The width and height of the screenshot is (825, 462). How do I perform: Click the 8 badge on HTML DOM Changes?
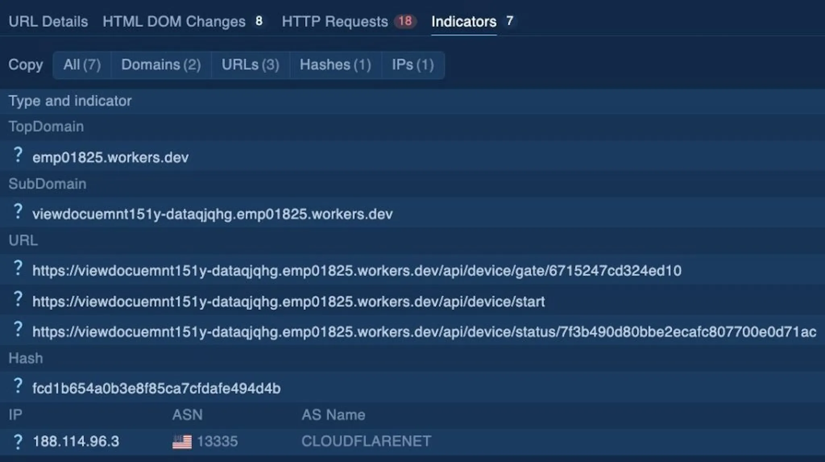[259, 21]
